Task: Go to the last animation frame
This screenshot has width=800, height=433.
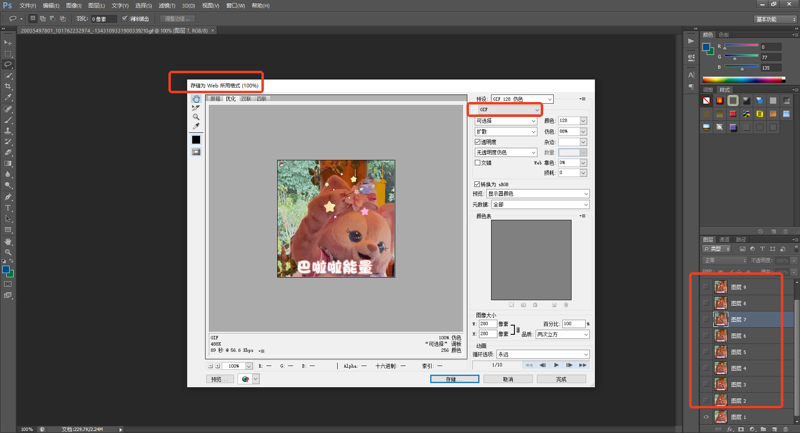Action: click(583, 365)
